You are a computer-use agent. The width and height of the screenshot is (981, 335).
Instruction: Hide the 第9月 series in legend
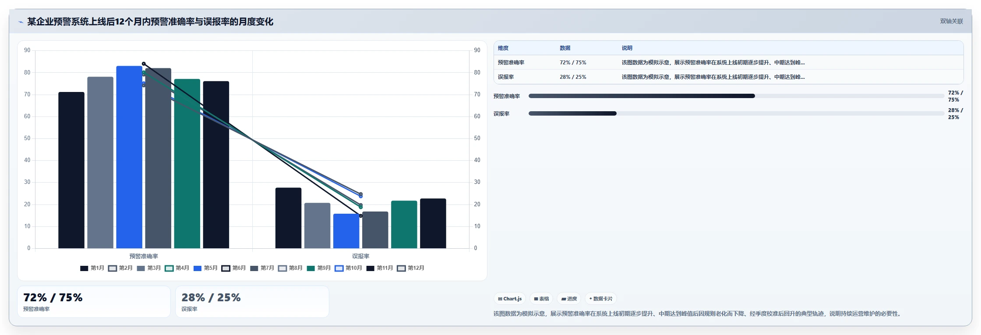[x=319, y=268]
